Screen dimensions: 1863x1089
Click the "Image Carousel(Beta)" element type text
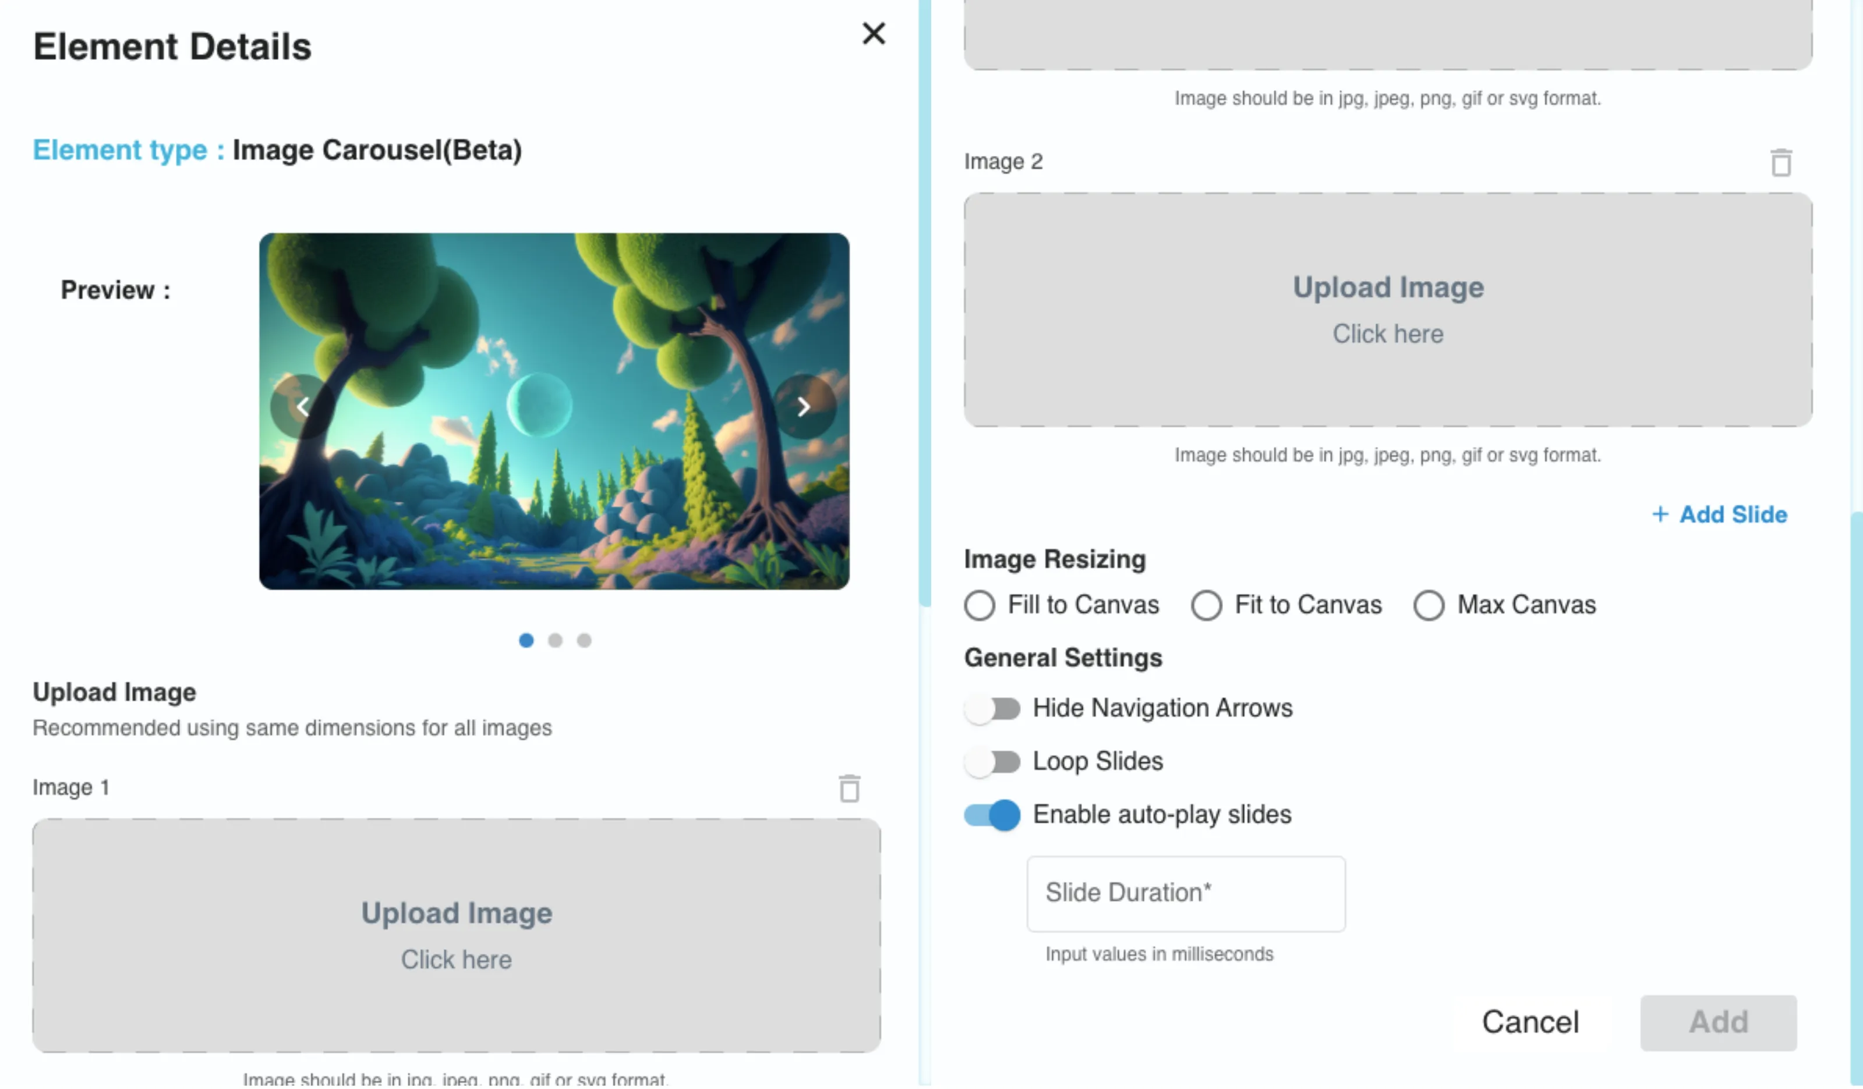(x=377, y=150)
